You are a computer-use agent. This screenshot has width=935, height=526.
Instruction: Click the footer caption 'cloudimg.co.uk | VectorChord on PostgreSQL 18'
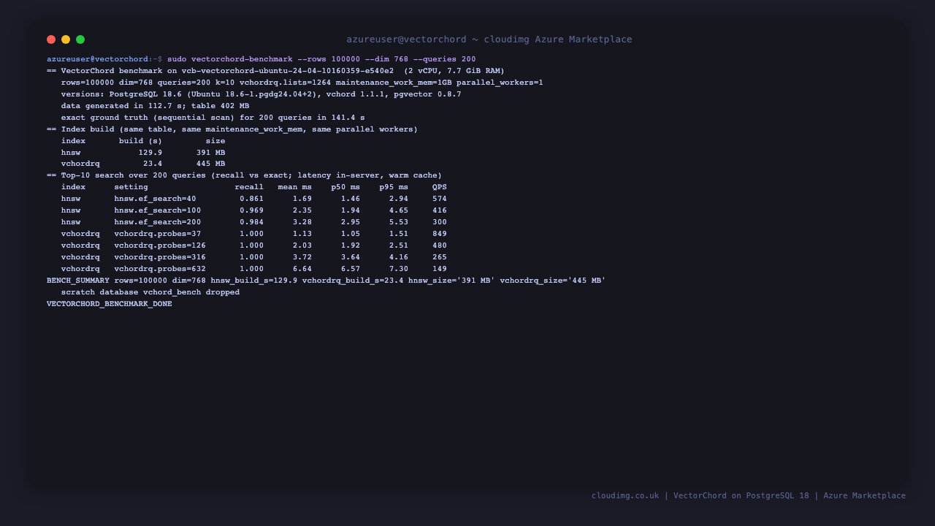pos(701,495)
